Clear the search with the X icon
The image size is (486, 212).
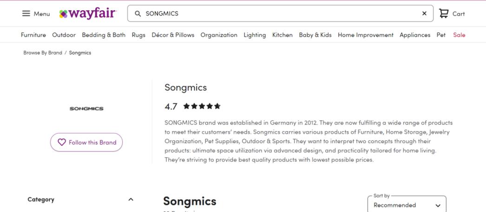point(424,13)
